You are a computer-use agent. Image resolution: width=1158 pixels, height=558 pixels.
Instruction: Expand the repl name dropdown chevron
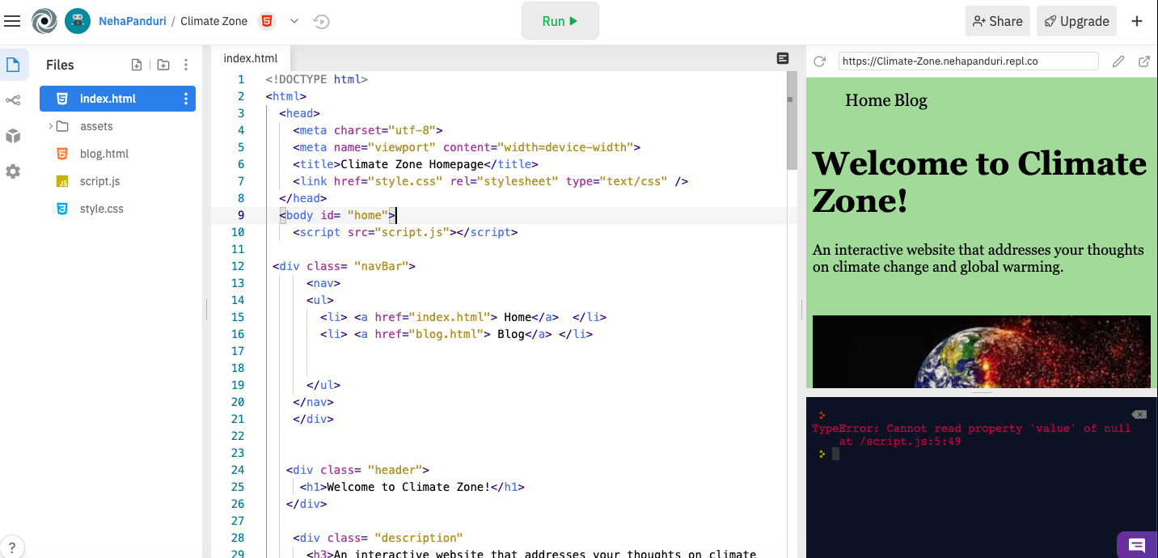pyautogui.click(x=294, y=21)
